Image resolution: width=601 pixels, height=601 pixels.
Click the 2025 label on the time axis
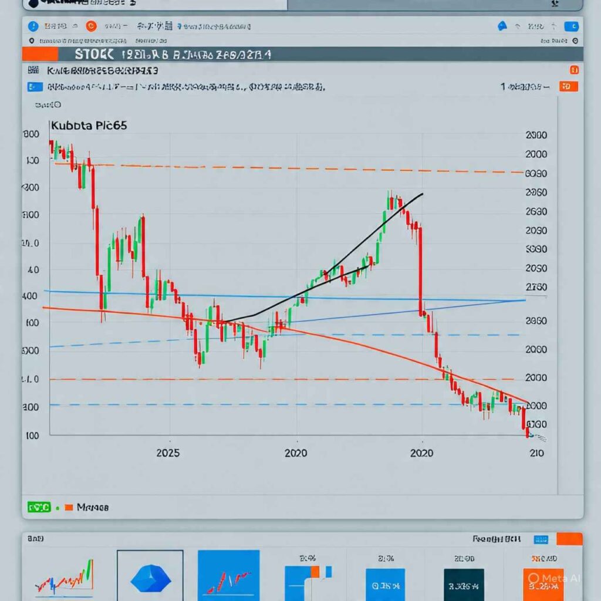coord(168,453)
